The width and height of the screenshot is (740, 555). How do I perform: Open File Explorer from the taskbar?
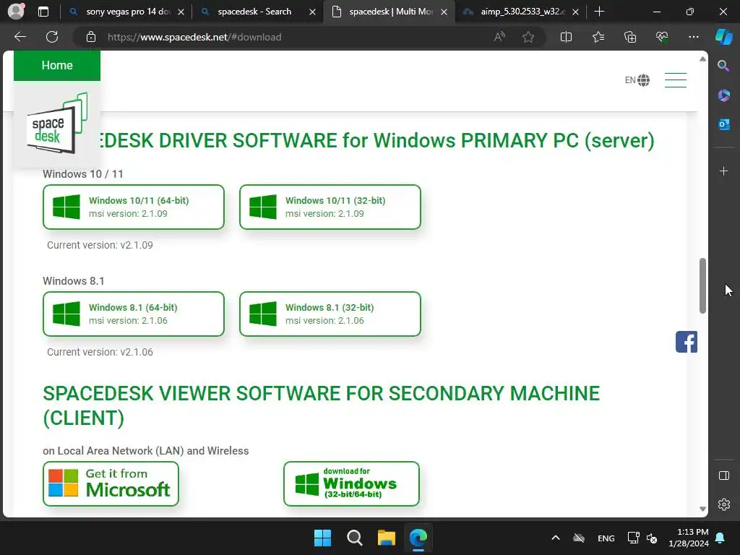(386, 538)
